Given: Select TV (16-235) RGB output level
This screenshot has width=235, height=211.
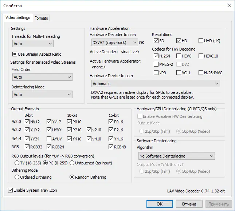Looking at the screenshot, I should pyautogui.click(x=17, y=163).
